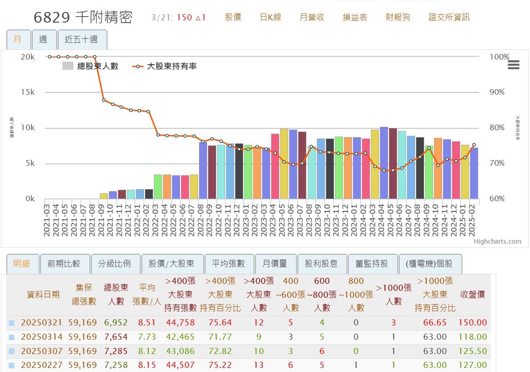Switch to the 月 chart tab
Image resolution: width=530 pixels, height=372 pixels.
(x=18, y=40)
